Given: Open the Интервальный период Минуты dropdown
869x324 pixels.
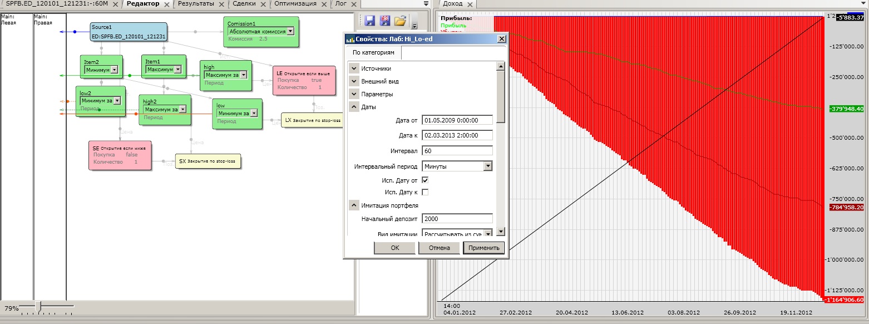Looking at the screenshot, I should (x=488, y=166).
